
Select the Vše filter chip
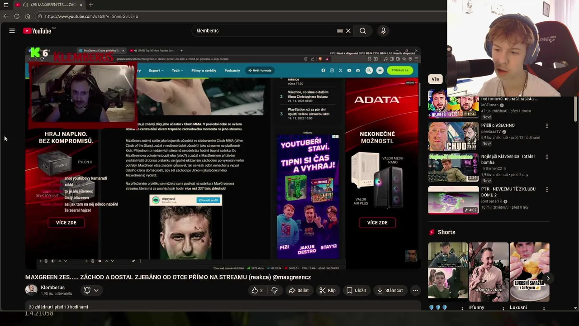tap(435, 79)
